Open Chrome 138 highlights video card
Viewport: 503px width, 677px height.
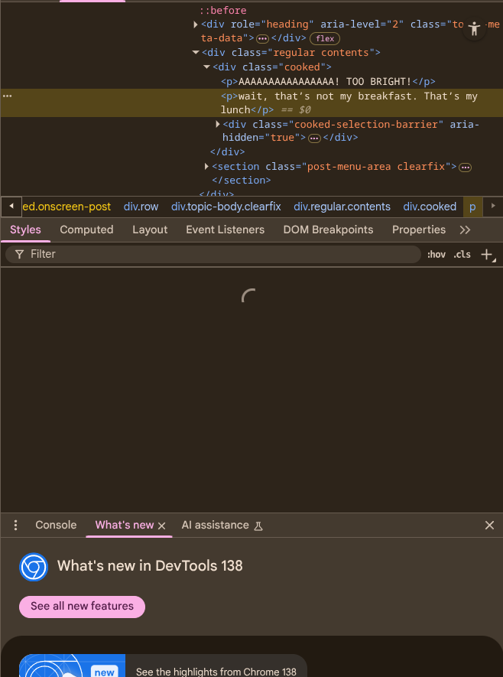click(x=163, y=666)
